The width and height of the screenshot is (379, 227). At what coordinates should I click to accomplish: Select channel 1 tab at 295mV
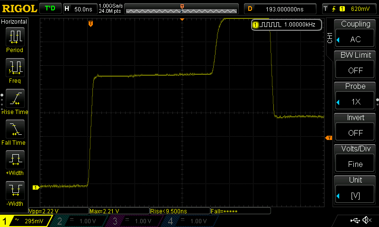click(x=26, y=221)
